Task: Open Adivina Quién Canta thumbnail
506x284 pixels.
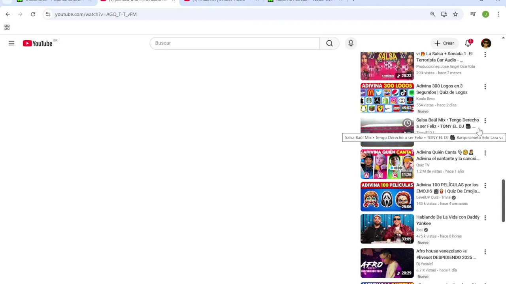Action: [387, 164]
